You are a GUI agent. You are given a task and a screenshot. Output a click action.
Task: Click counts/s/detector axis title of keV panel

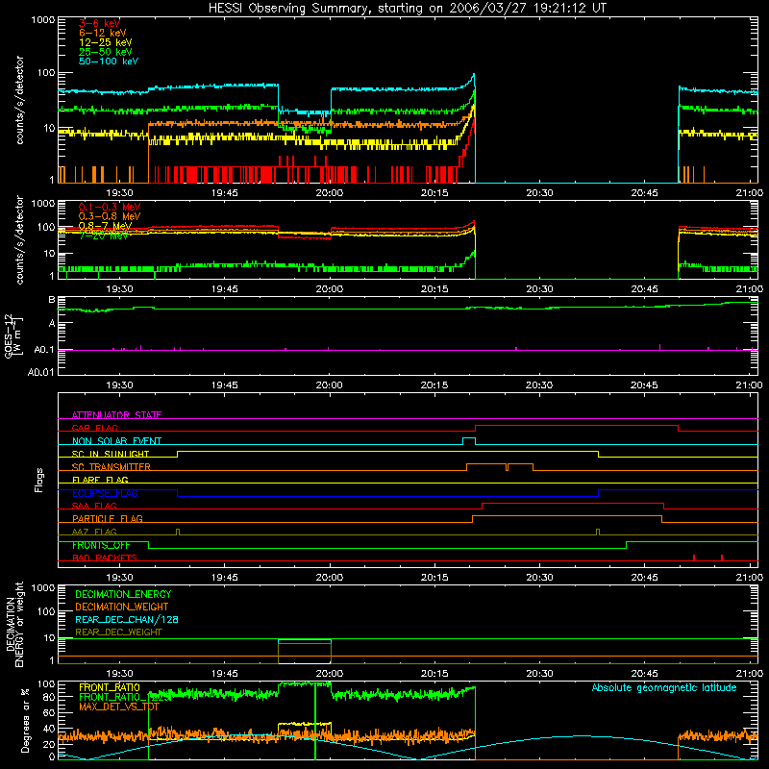(x=19, y=100)
